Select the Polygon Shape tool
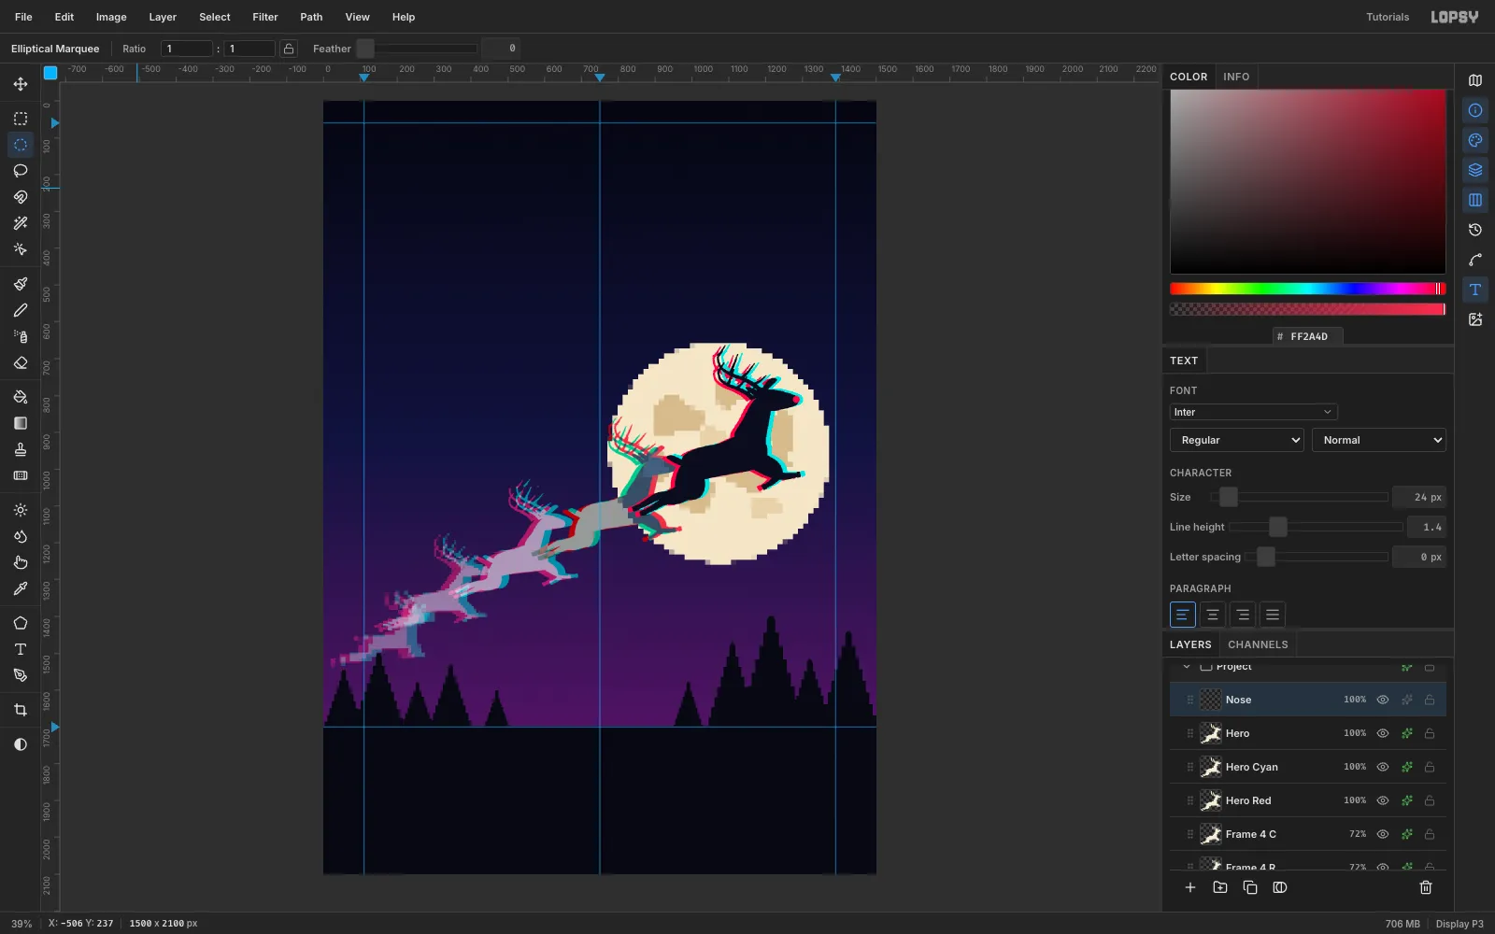 click(x=21, y=623)
